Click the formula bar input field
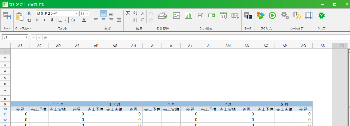 coord(191,37)
